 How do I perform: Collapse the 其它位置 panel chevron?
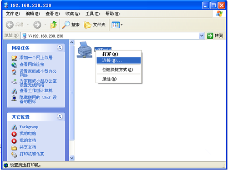pyautogui.click(x=60, y=116)
